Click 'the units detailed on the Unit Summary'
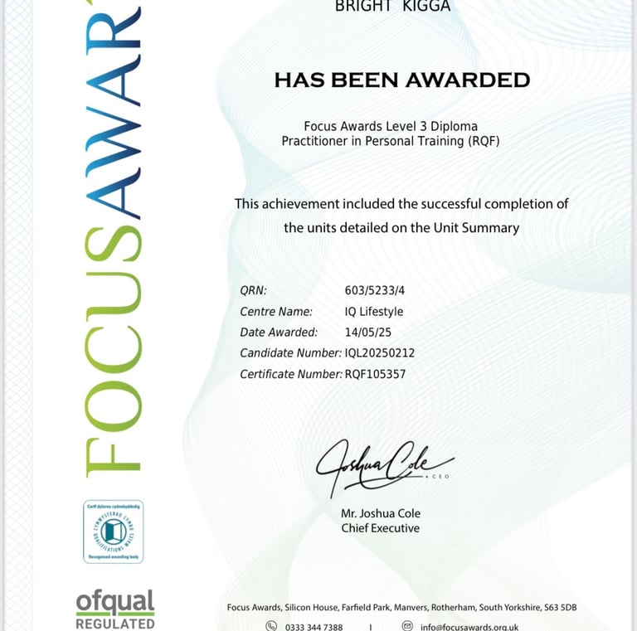 click(401, 227)
